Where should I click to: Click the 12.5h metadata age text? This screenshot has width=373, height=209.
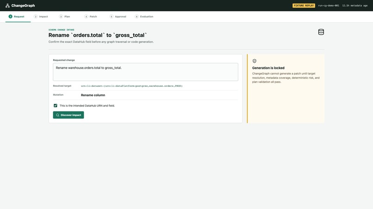[354, 6]
